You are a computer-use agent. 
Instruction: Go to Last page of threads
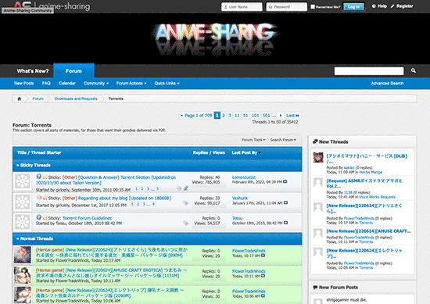point(292,116)
